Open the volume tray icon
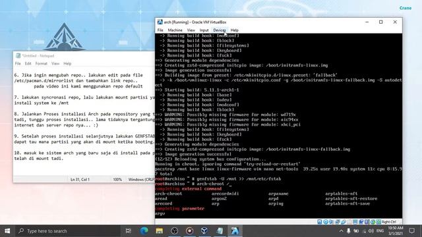Image resolution: width=422 pixels, height=237 pixels. (371, 231)
